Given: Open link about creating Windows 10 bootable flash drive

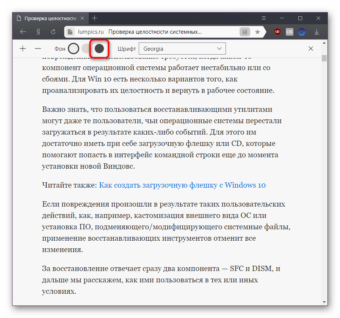Looking at the screenshot, I should pyautogui.click(x=182, y=185).
